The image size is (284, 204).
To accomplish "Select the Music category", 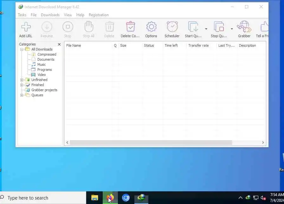I will pos(42,65).
